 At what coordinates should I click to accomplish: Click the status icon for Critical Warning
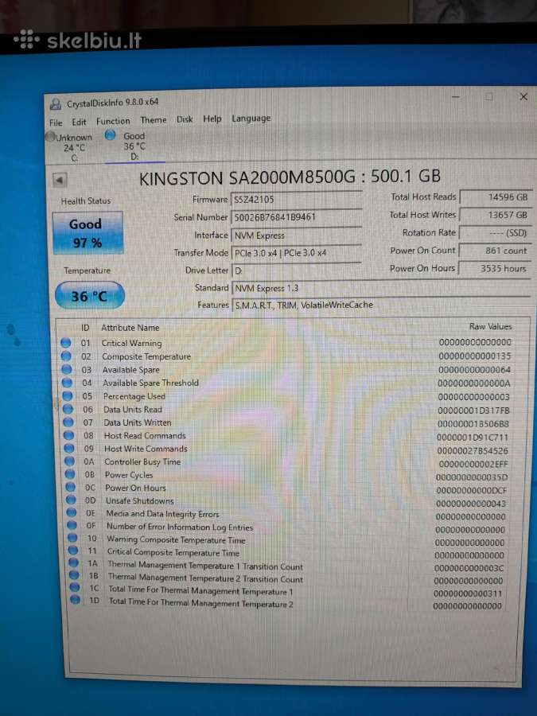pos(66,342)
